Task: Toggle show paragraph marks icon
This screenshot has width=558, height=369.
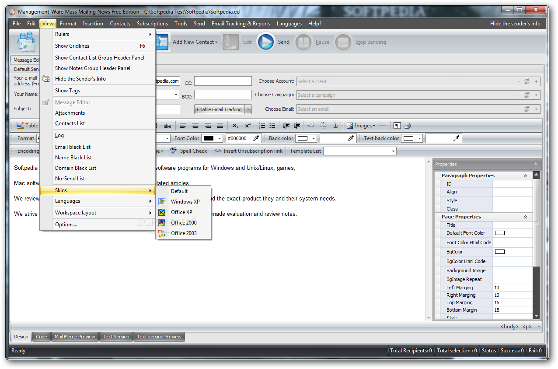Action: 397,126
